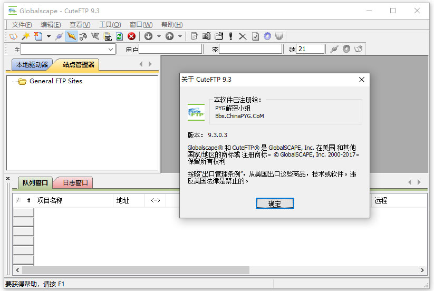Open the 窗口(W) menu

click(x=141, y=25)
